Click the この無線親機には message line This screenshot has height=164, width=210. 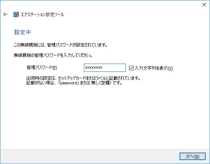(x=61, y=45)
